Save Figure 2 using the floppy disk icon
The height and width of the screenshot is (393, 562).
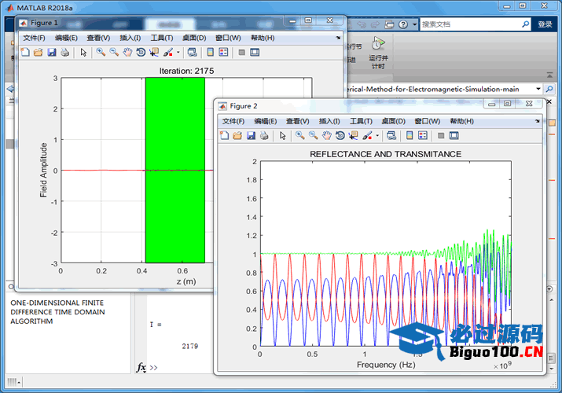[x=251, y=135]
